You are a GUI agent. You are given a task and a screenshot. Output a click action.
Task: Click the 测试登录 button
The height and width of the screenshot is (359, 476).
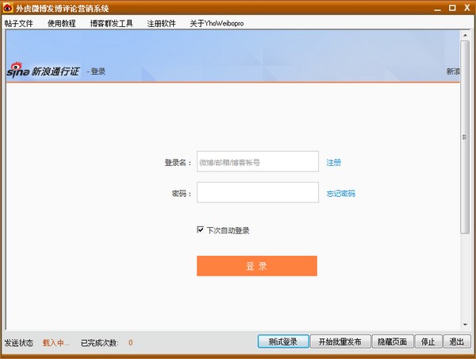pyautogui.click(x=283, y=342)
